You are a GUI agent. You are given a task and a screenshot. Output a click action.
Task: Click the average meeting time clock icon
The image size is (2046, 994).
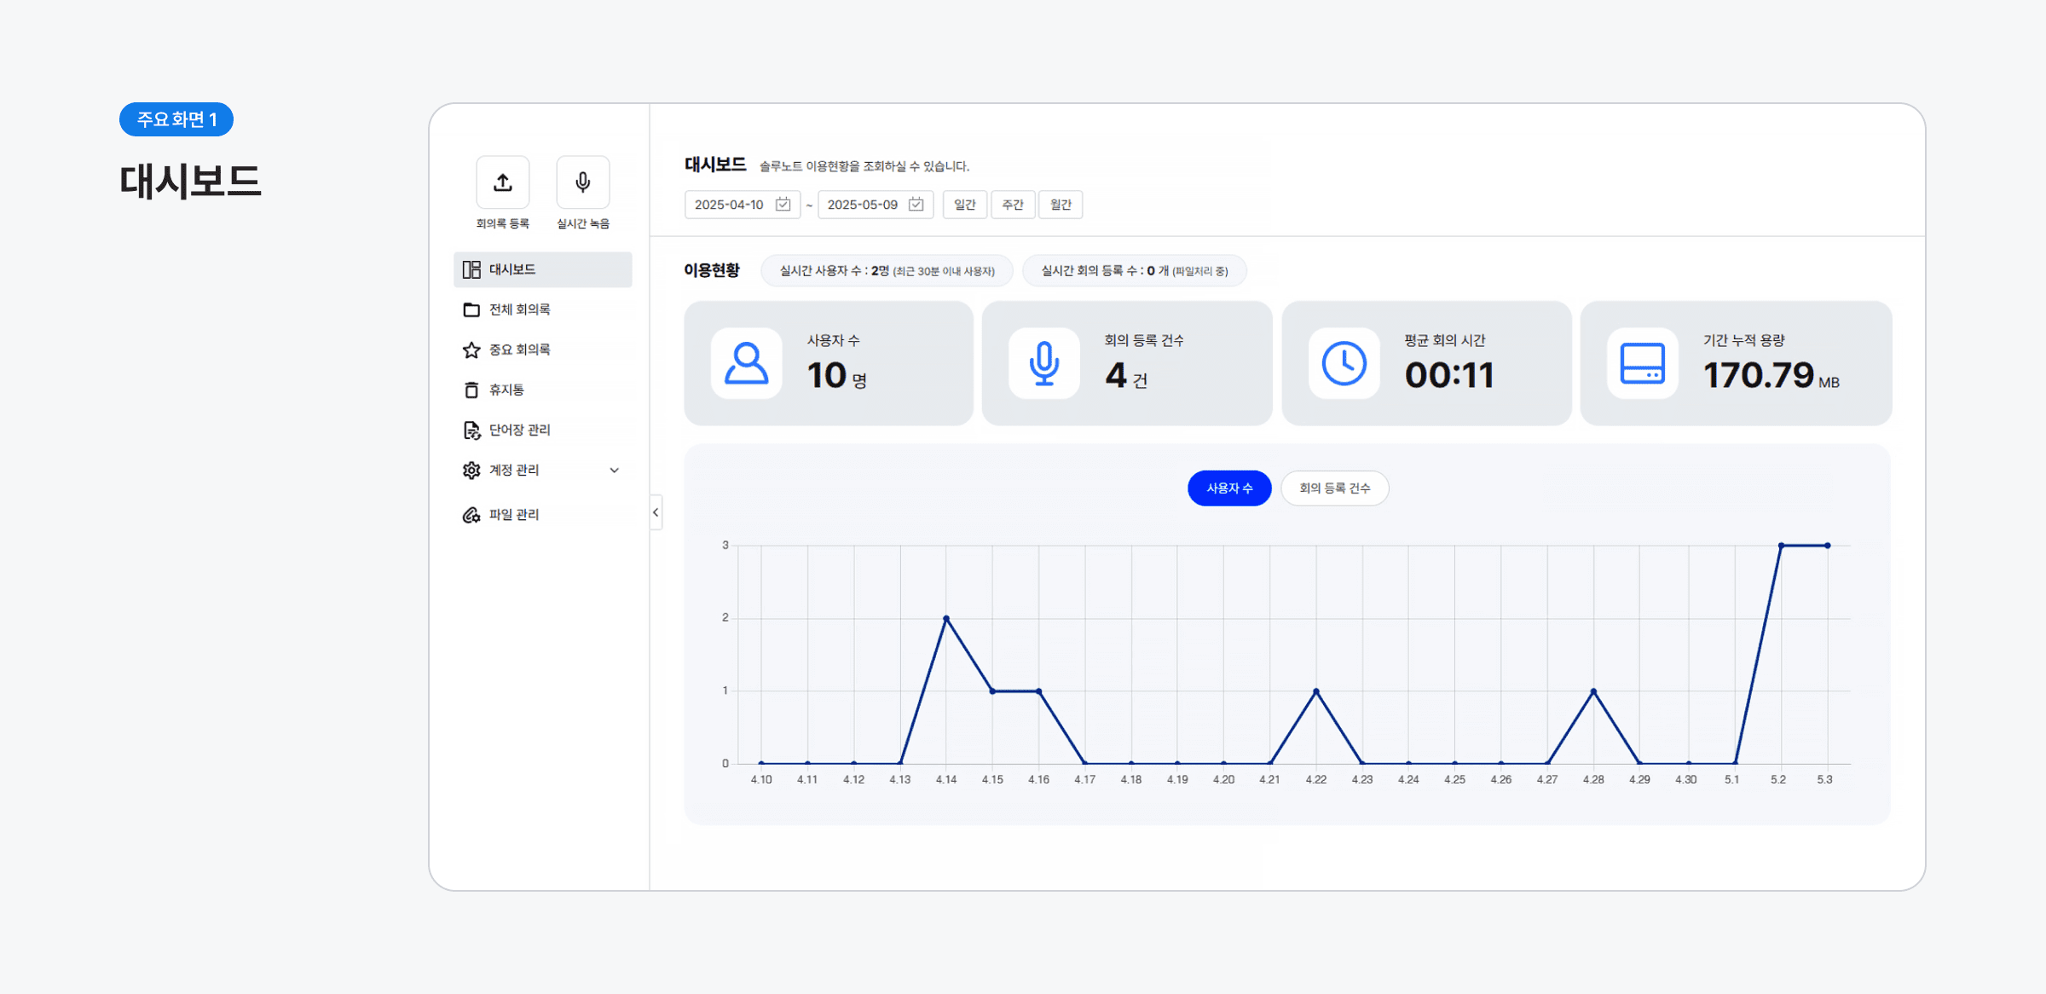click(x=1344, y=364)
